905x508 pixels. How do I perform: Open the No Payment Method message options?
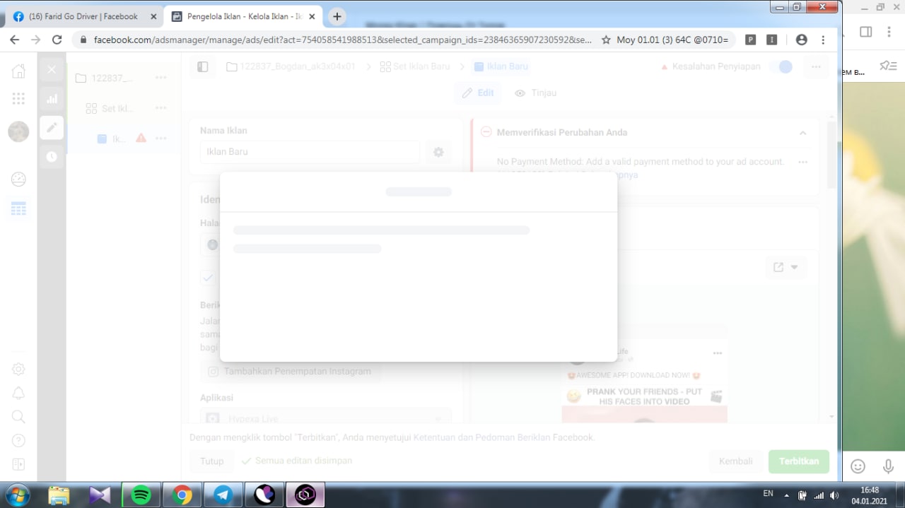pyautogui.click(x=802, y=162)
